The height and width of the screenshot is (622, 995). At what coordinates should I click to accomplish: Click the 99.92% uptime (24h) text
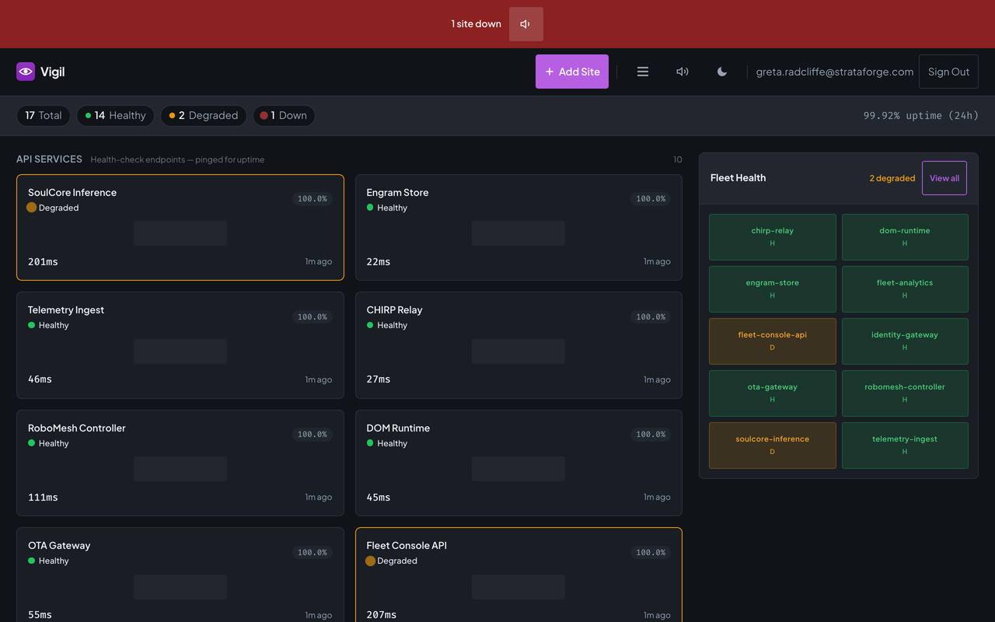pos(921,116)
